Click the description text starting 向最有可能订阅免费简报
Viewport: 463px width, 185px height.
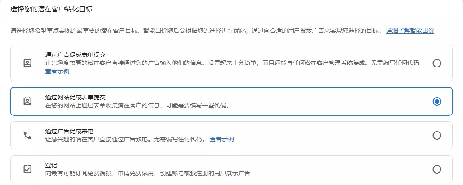[147, 173]
